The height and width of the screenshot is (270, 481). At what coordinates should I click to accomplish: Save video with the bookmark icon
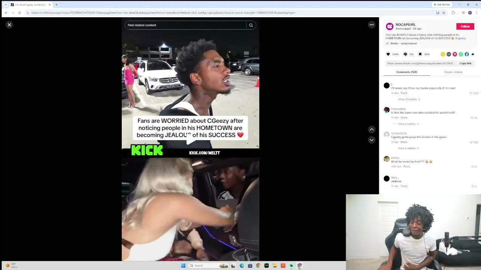click(420, 54)
